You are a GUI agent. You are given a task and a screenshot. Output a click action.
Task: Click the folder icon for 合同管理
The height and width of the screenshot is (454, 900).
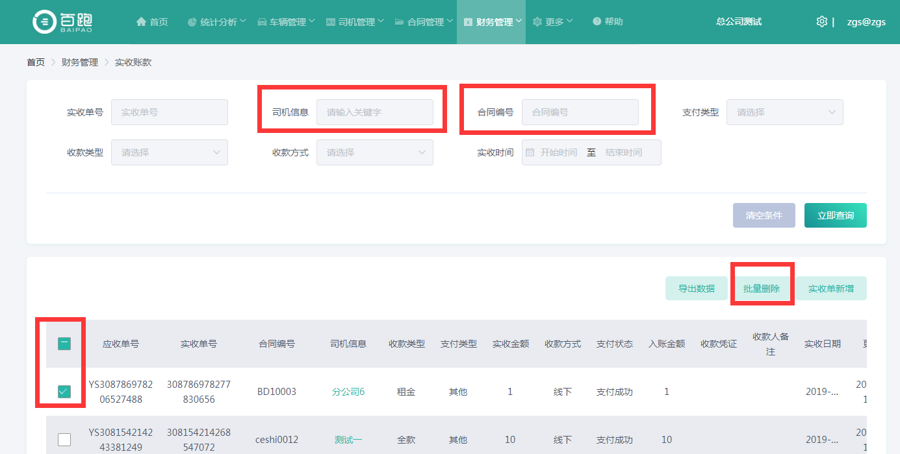point(399,22)
